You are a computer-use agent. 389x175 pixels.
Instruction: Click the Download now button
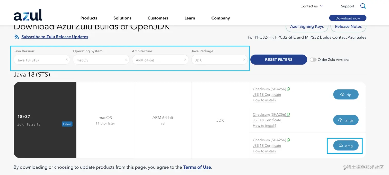click(348, 18)
